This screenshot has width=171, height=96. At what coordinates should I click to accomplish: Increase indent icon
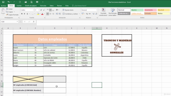[60, 14]
